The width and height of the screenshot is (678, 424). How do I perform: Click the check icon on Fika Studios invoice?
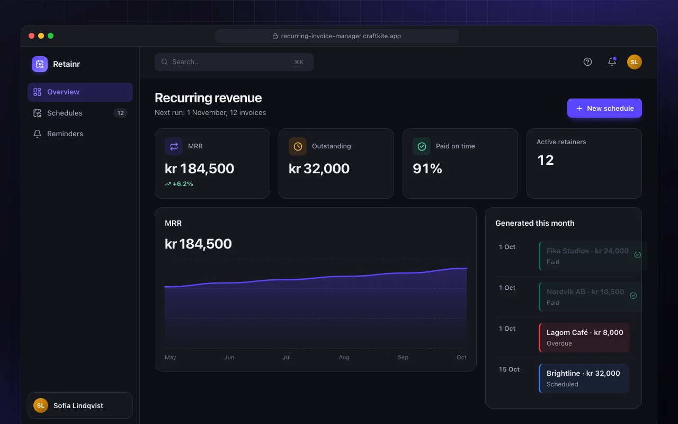[x=638, y=255]
